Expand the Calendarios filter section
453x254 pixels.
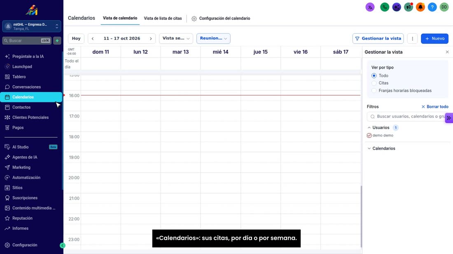pos(369,148)
